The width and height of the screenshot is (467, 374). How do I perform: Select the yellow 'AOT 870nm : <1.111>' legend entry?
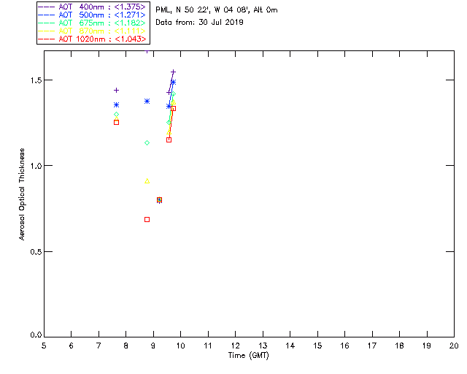(93, 31)
